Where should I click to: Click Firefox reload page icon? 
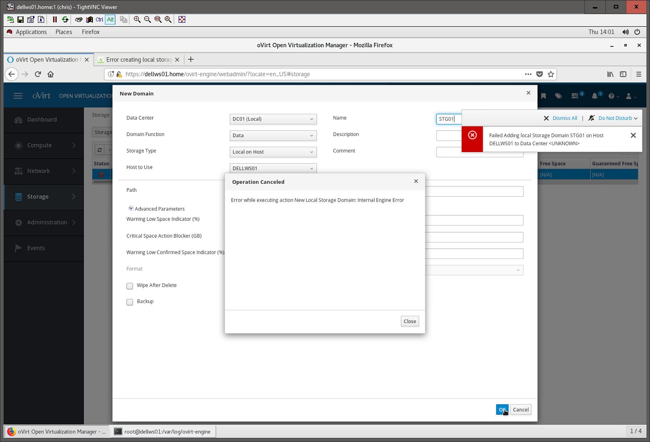coord(38,74)
